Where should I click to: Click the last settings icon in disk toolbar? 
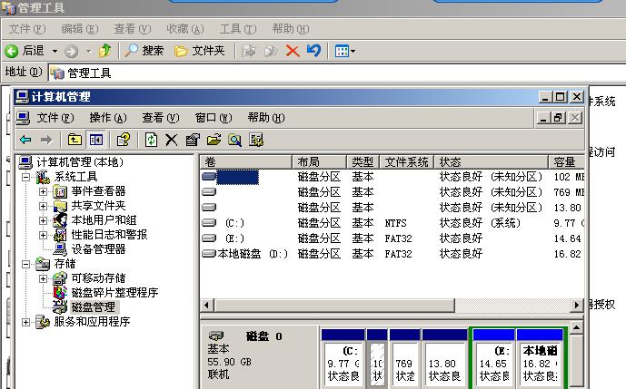[x=256, y=140]
